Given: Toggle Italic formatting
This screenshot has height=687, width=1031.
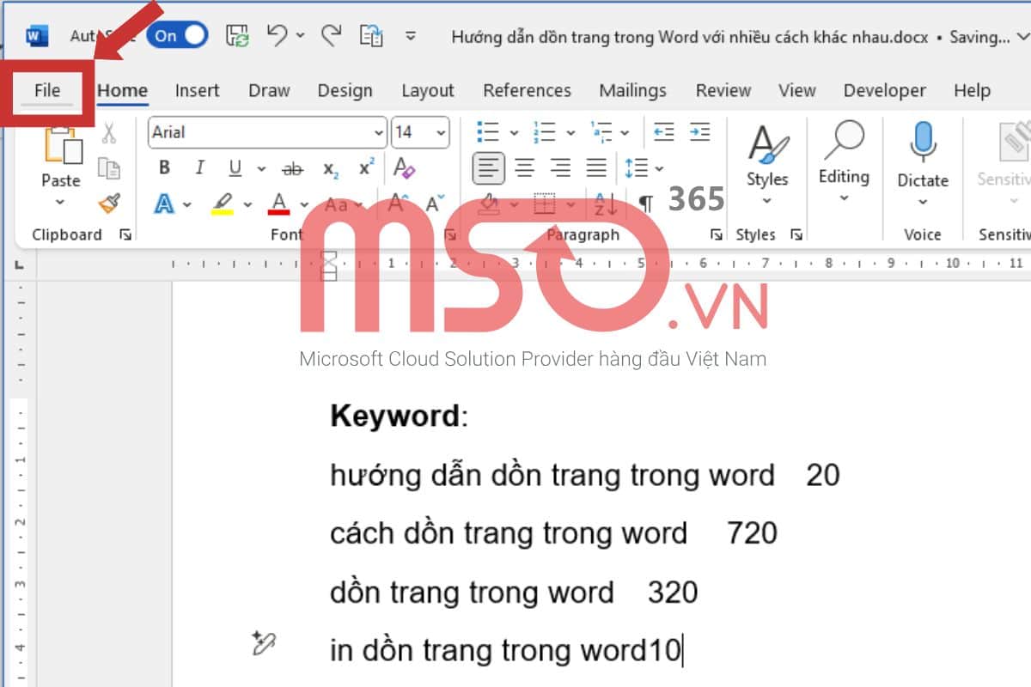Looking at the screenshot, I should (x=199, y=167).
